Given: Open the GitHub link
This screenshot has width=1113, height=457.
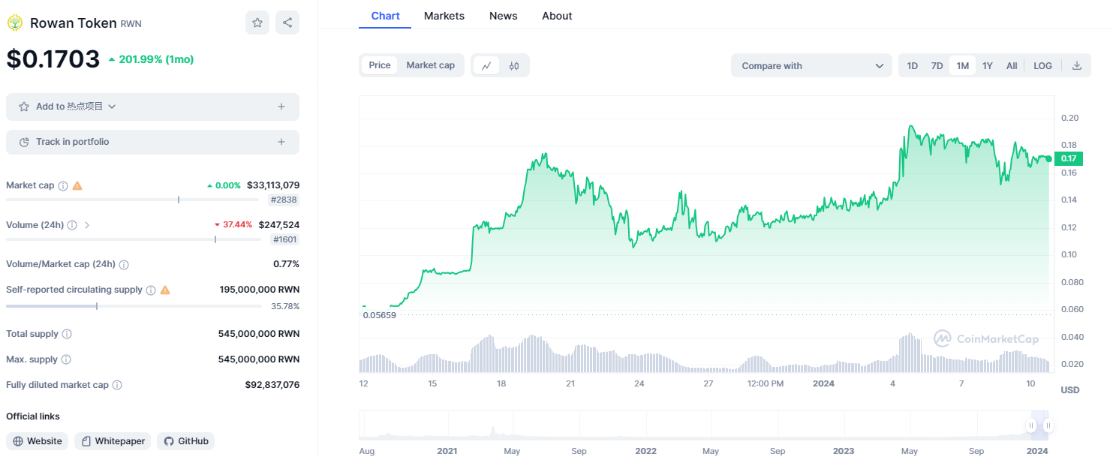Looking at the screenshot, I should (x=185, y=441).
